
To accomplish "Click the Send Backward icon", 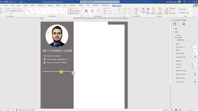I will click(160, 9).
